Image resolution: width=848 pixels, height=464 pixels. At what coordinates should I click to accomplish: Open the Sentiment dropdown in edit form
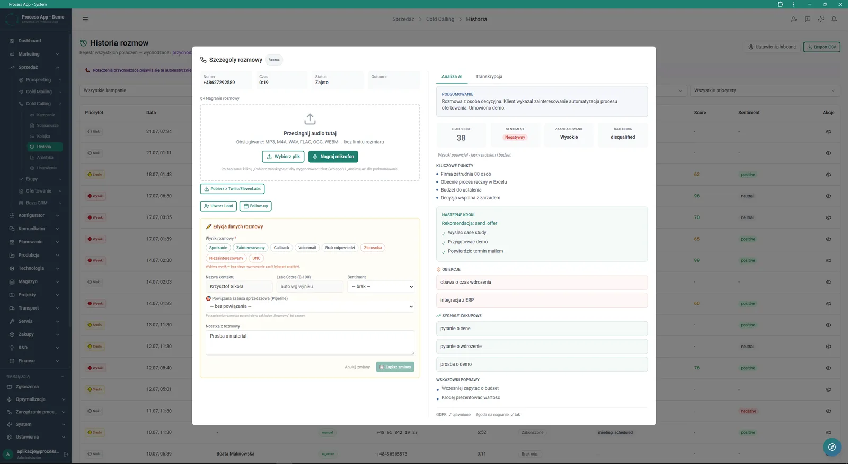(381, 287)
